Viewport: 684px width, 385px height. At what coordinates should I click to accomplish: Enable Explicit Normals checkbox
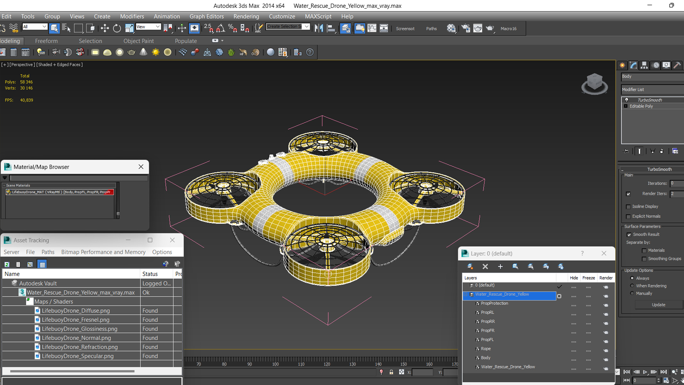click(x=628, y=217)
